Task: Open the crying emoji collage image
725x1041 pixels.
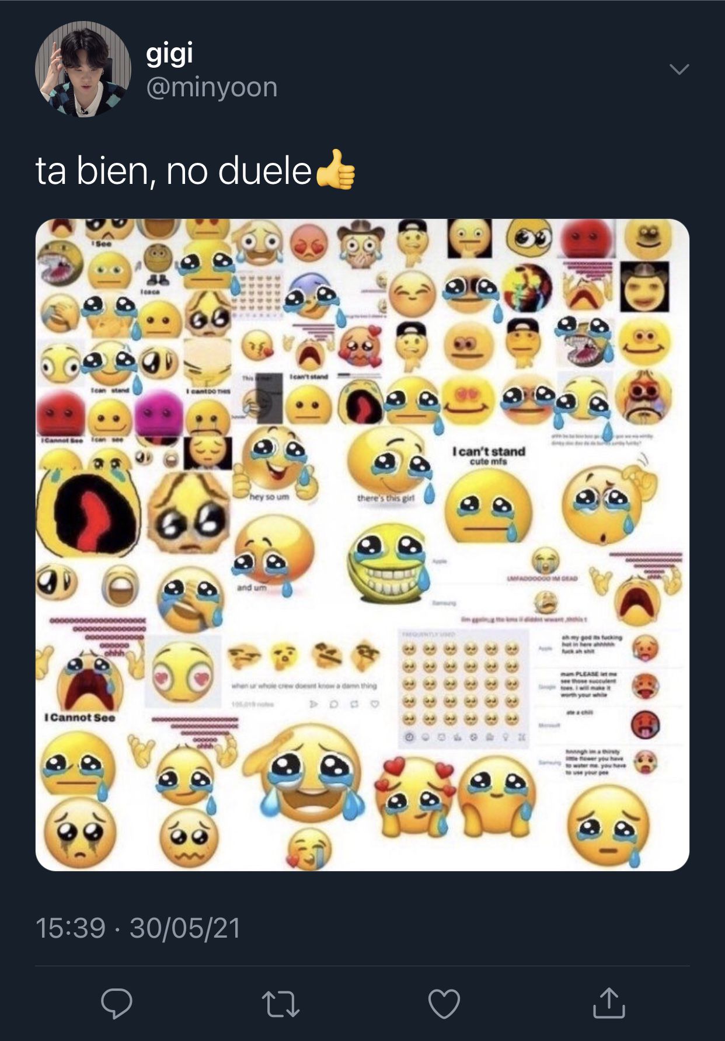Action: pos(362,545)
